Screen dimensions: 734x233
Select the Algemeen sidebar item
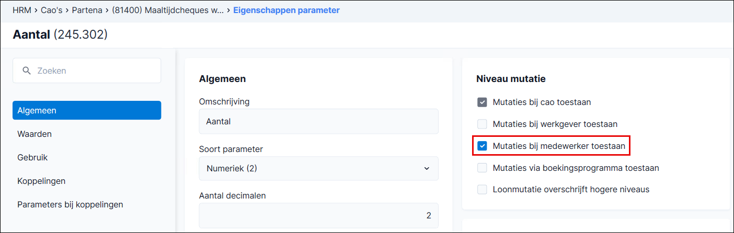[x=87, y=111]
